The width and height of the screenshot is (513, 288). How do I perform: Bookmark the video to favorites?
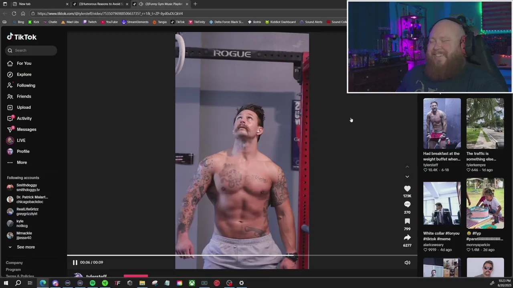(407, 221)
